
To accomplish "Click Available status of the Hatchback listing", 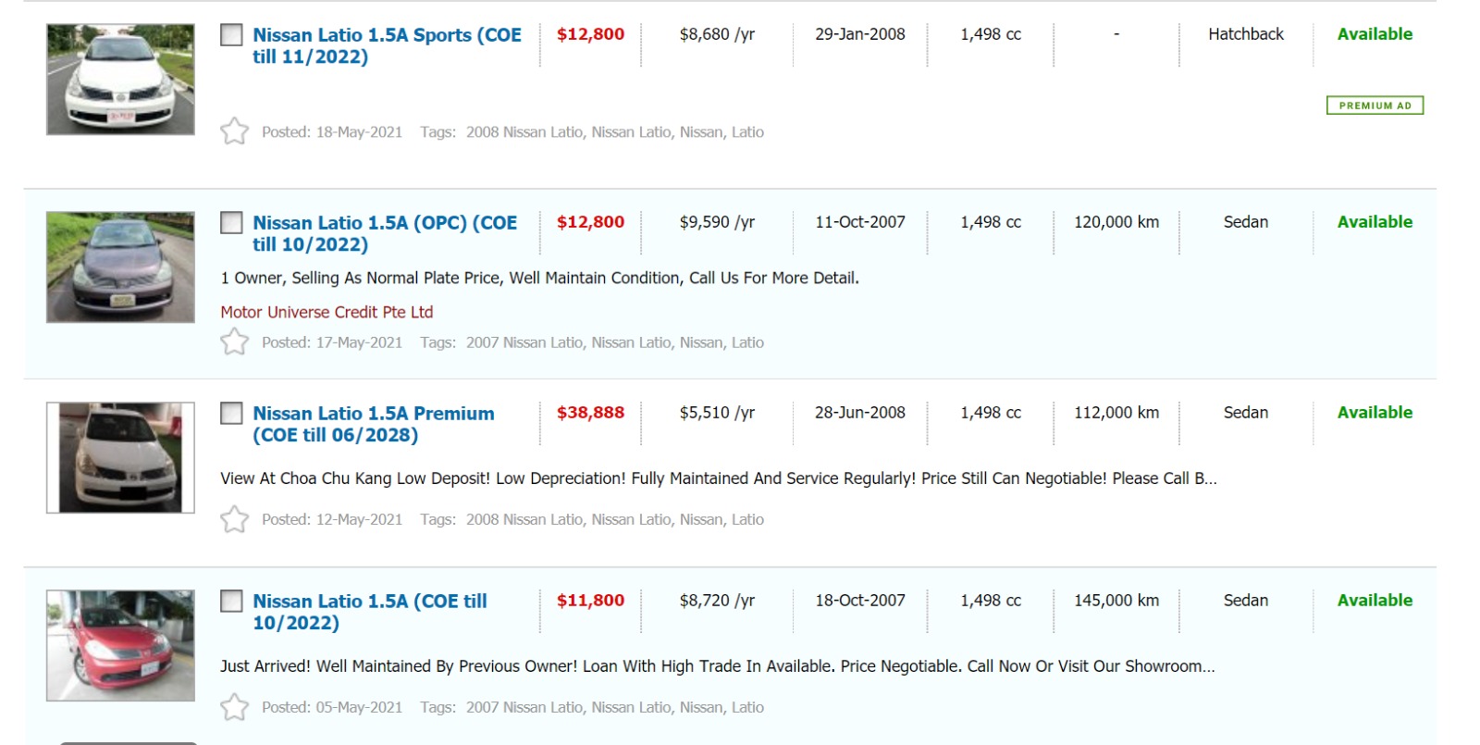I will (1375, 34).
